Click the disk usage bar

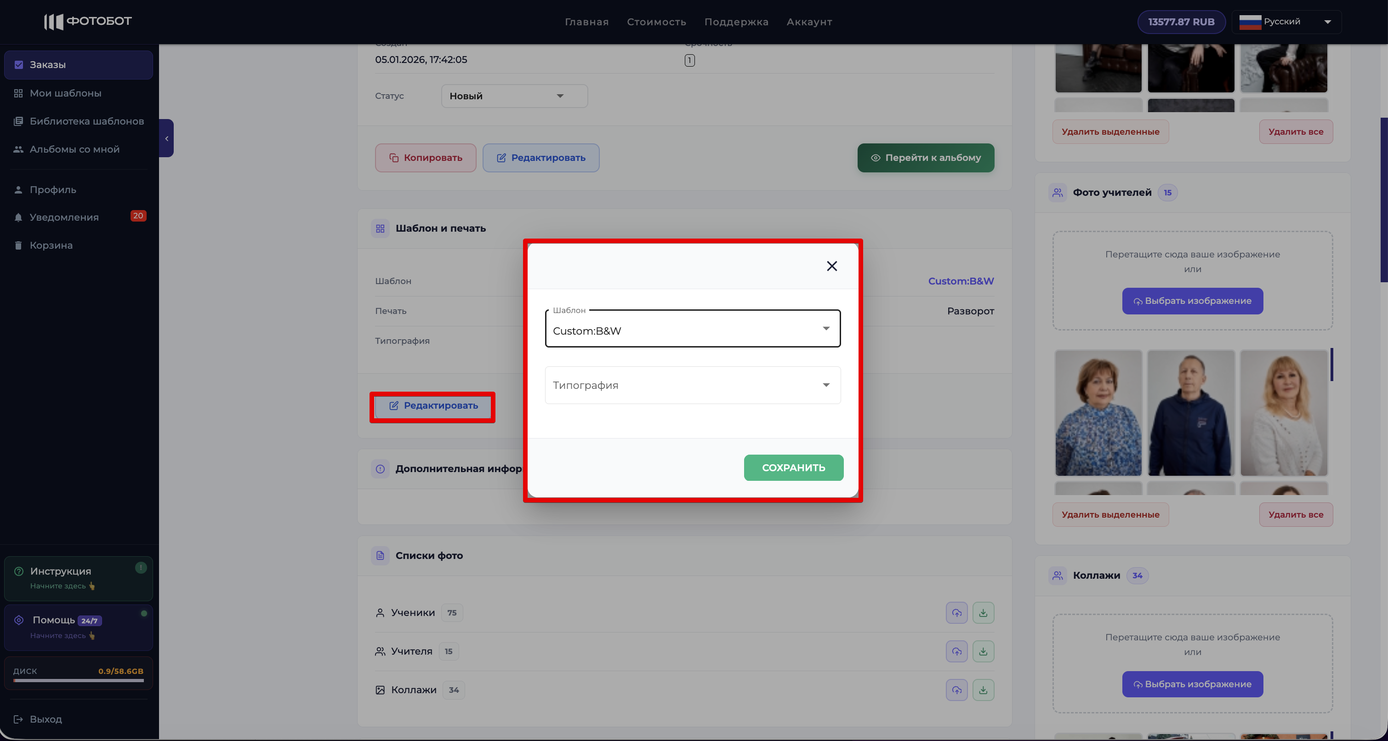pyautogui.click(x=79, y=681)
